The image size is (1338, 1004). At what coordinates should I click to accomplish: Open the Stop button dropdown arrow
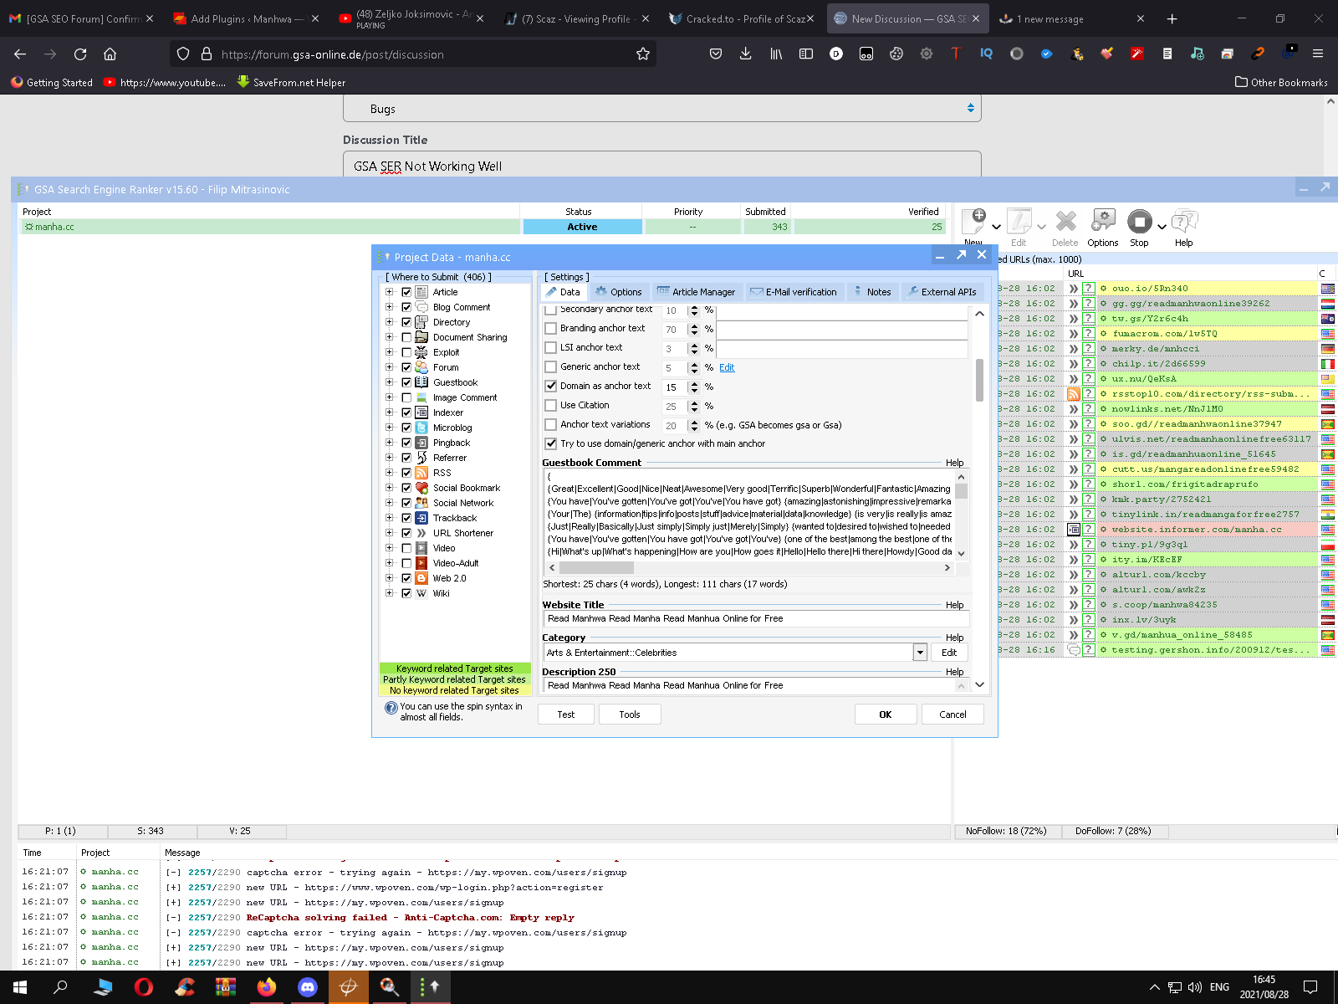click(x=1162, y=227)
